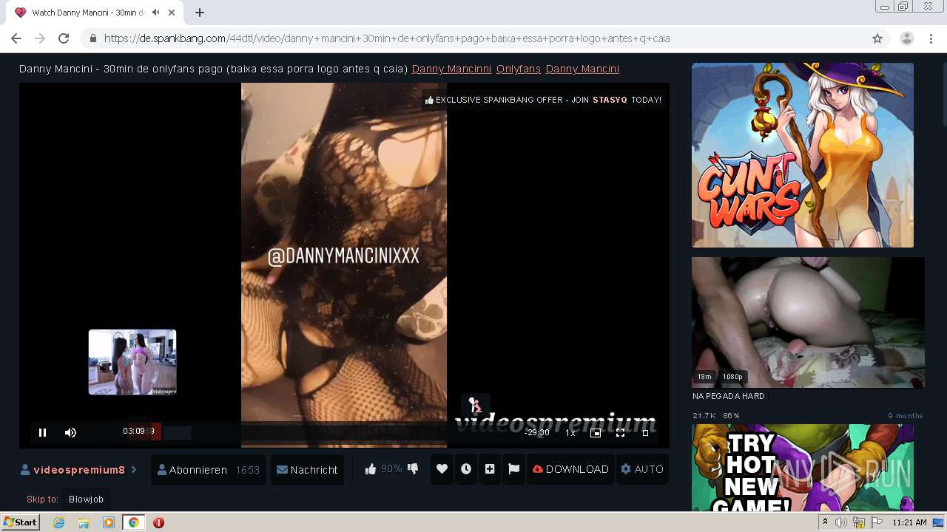Report video with flag icon
Image resolution: width=947 pixels, height=532 pixels.
513,469
